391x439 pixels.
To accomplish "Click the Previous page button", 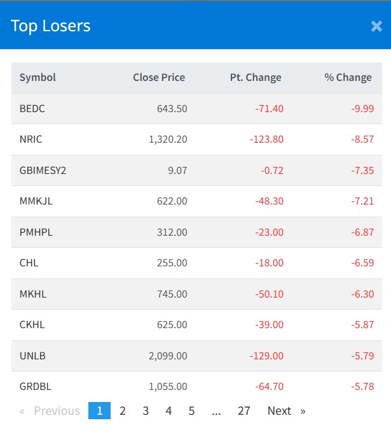I will pos(50,411).
